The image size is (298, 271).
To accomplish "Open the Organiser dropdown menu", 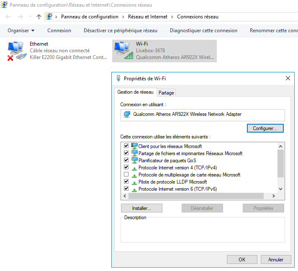I will pos(21,31).
